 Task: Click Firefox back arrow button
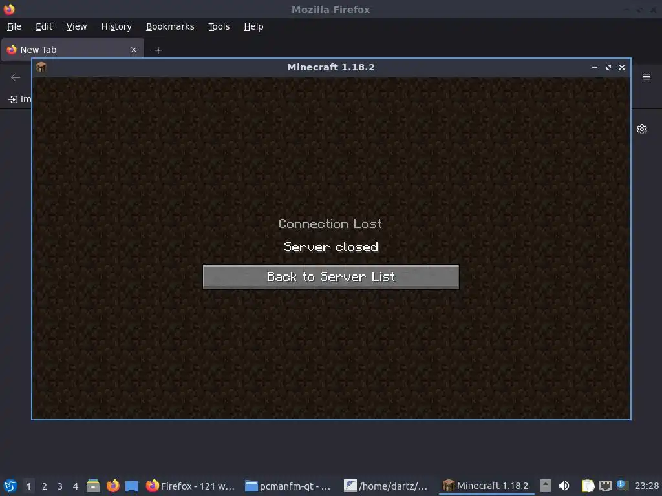(16, 77)
